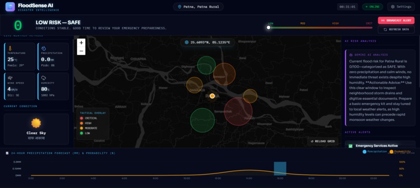
Task: Click the blue precipitation bar near 16:00
Action: pos(280,168)
